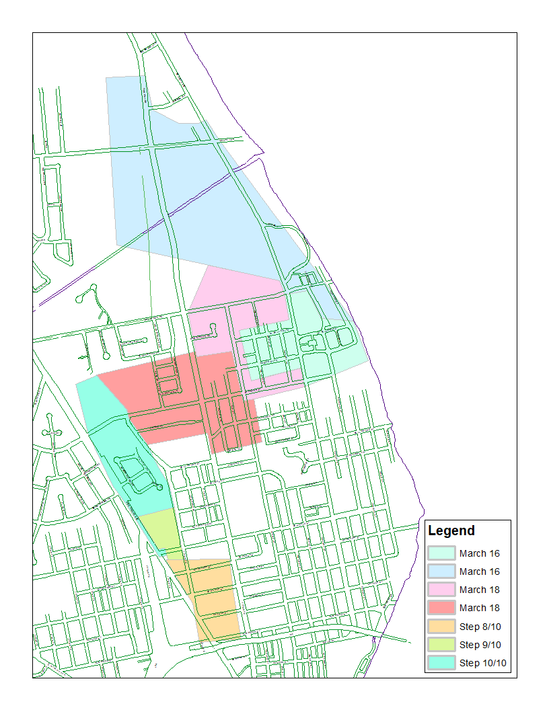Pick the yellow-green Step 9/10 legend swatch
549x710 pixels.
[441, 645]
